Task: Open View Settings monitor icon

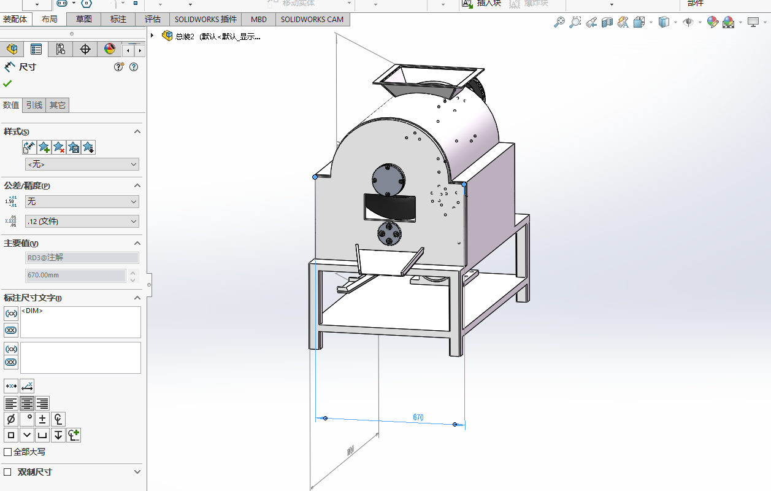Action: [753, 22]
